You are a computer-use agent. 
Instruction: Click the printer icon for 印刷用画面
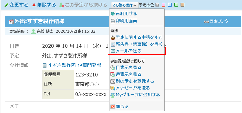113,21
